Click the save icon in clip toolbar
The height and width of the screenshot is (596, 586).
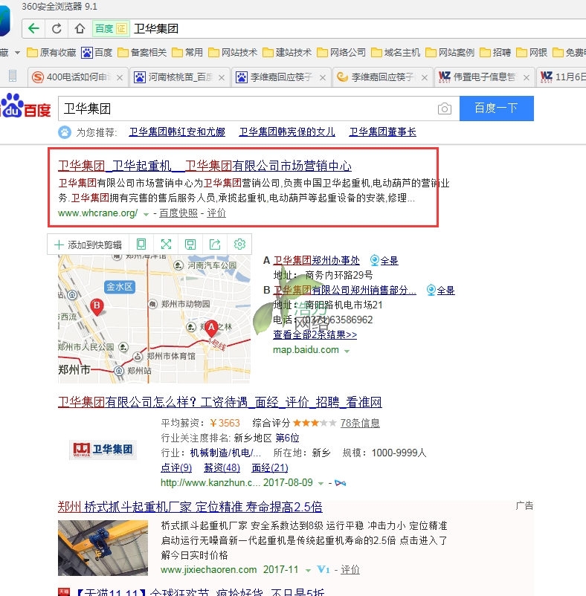point(190,244)
